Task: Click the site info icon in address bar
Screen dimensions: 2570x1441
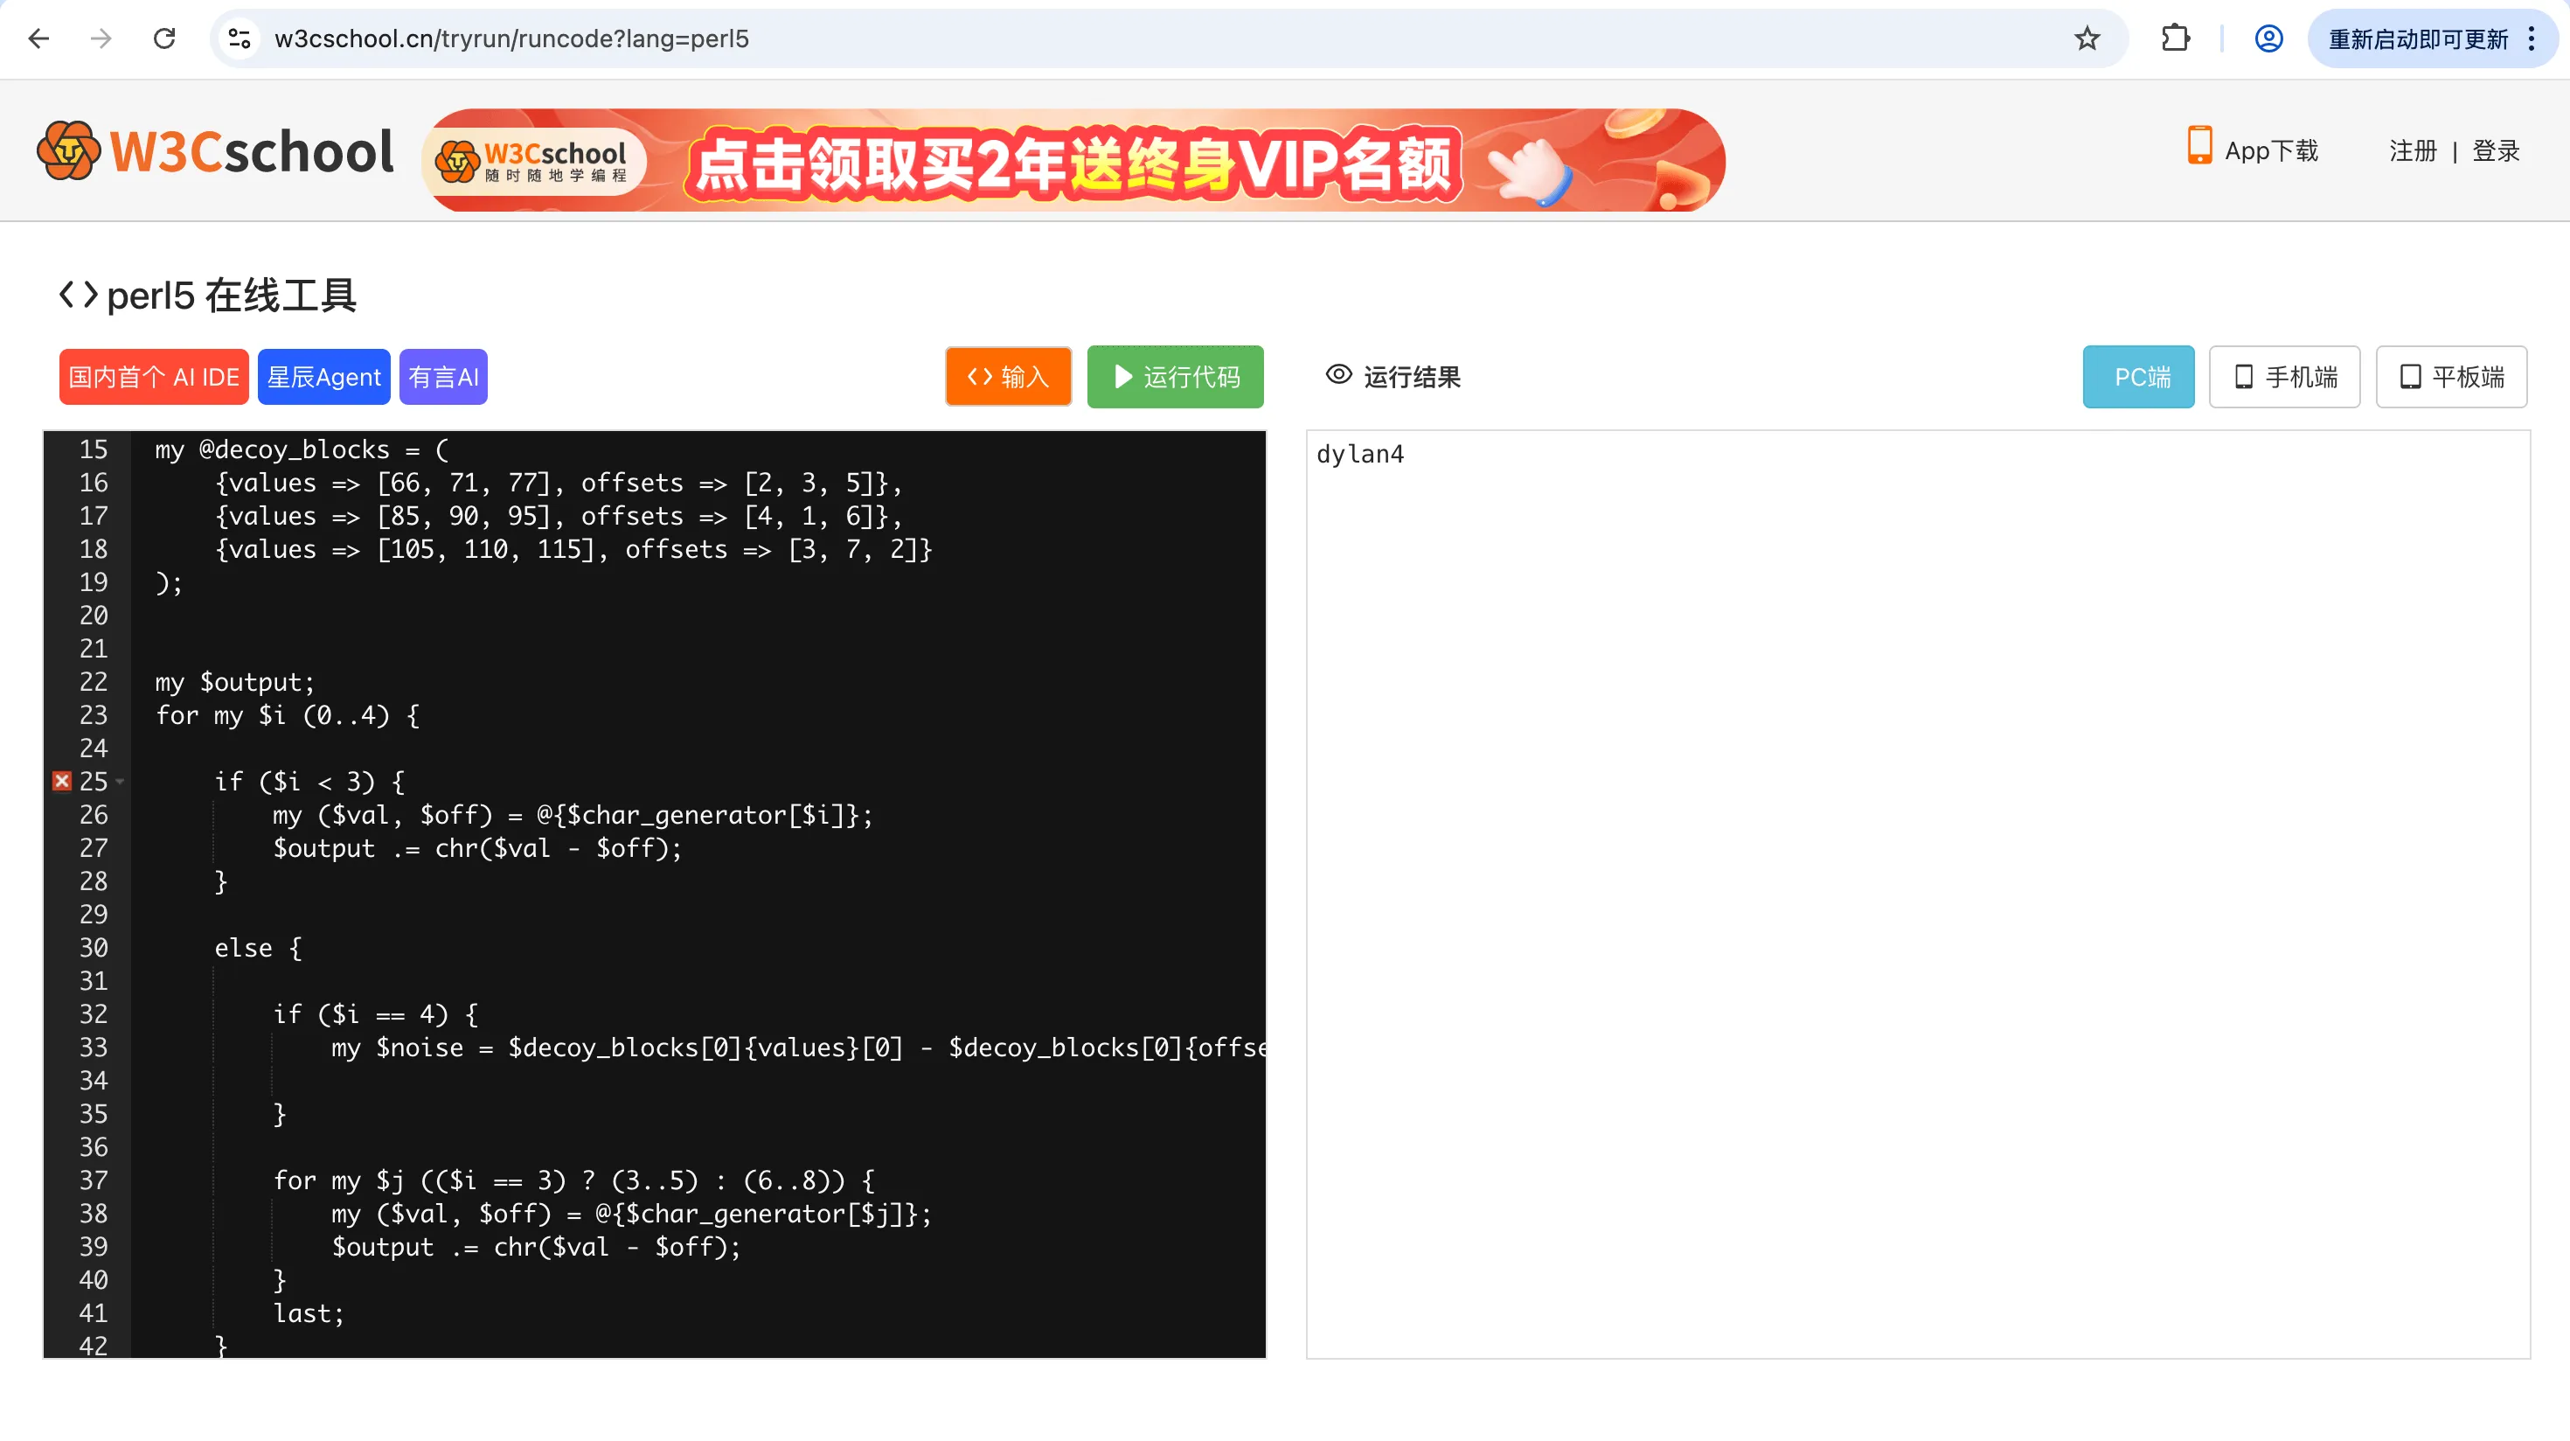Action: coord(240,39)
